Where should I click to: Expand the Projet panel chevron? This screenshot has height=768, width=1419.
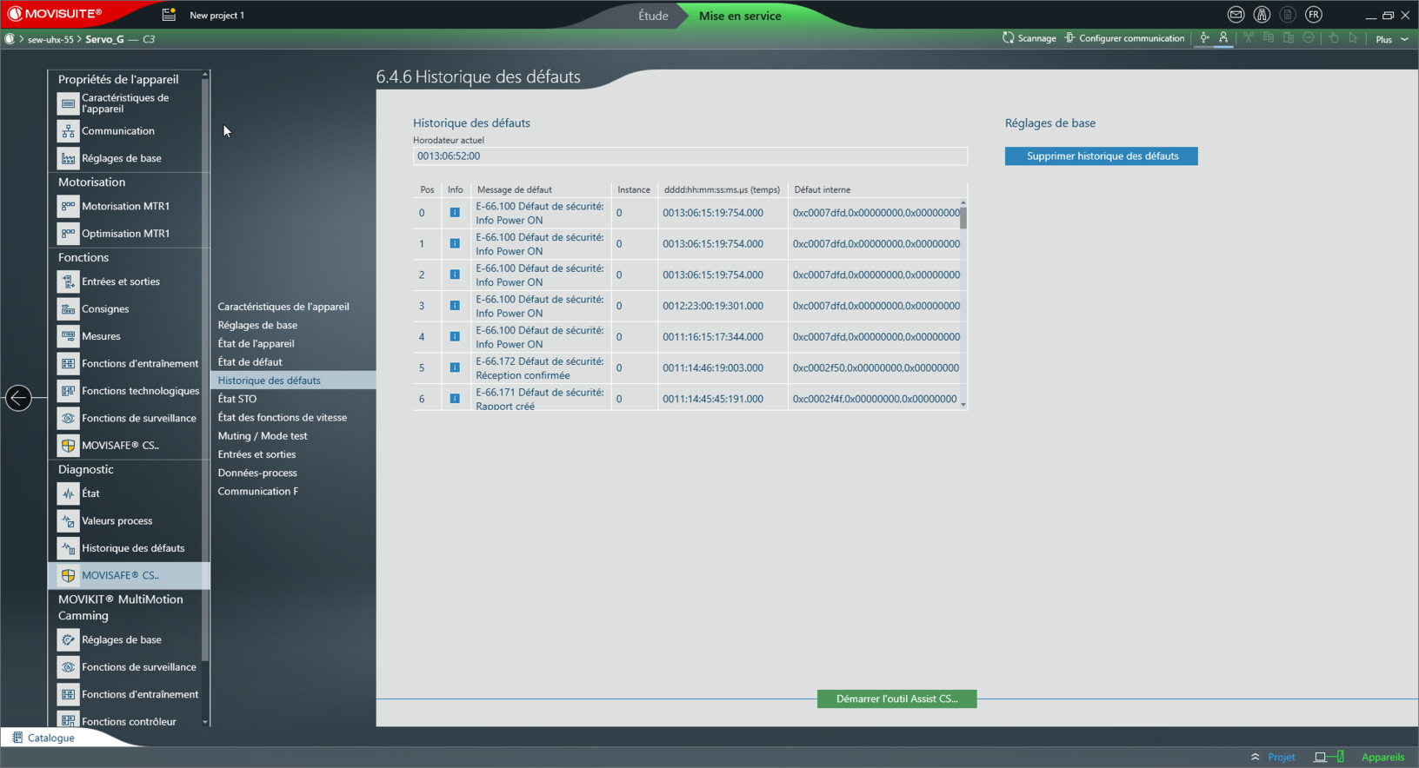coord(1255,757)
